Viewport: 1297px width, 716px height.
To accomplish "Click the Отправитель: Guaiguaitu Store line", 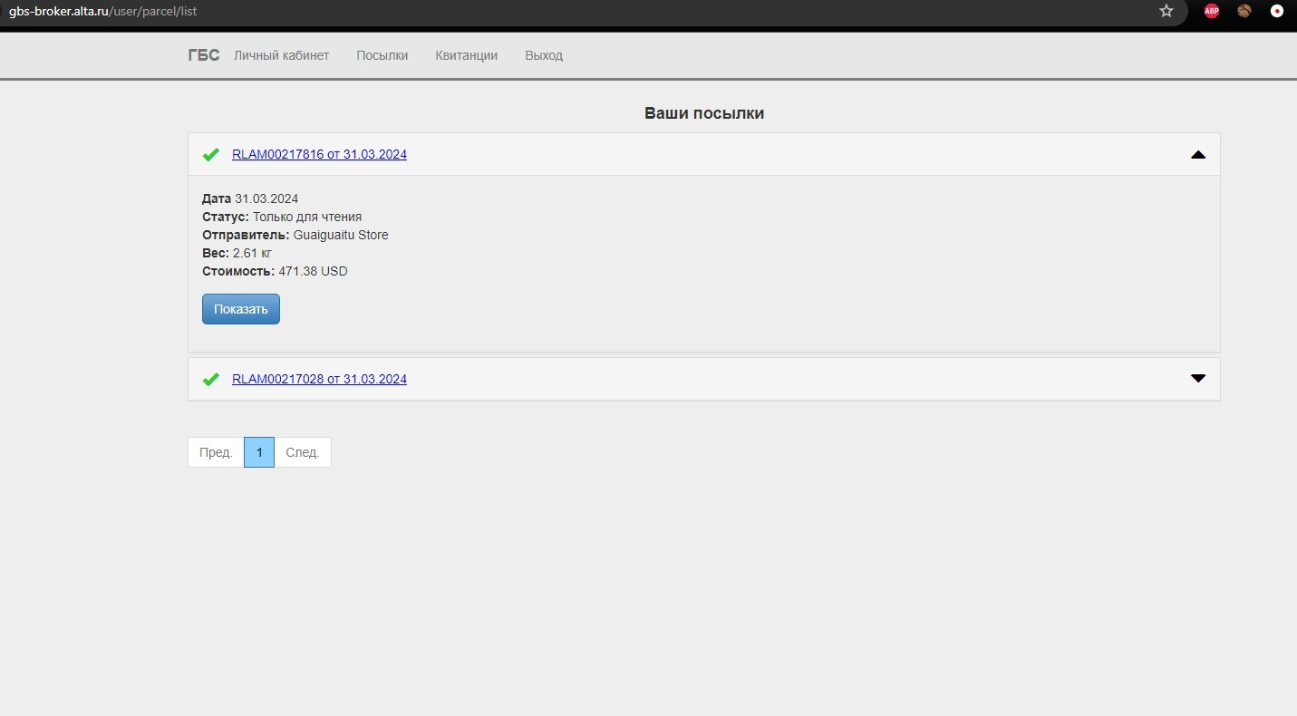I will [295, 235].
